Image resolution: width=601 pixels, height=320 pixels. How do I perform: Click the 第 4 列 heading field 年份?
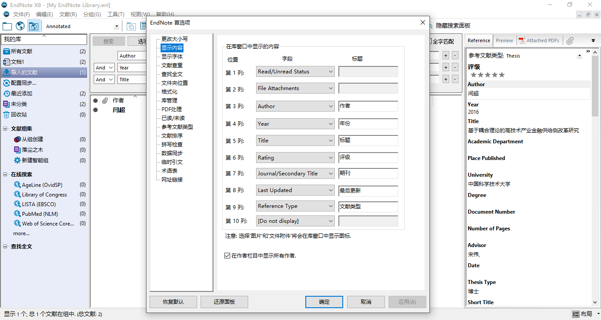[368, 124]
